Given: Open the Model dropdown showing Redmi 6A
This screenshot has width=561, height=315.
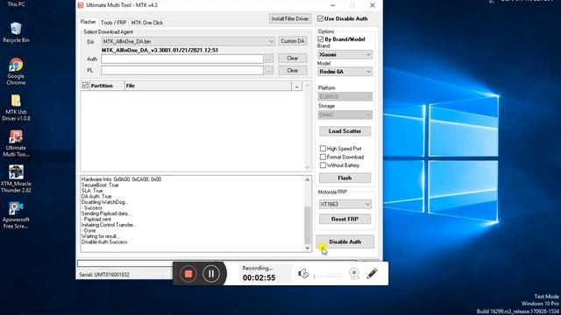Looking at the screenshot, I should coord(344,72).
